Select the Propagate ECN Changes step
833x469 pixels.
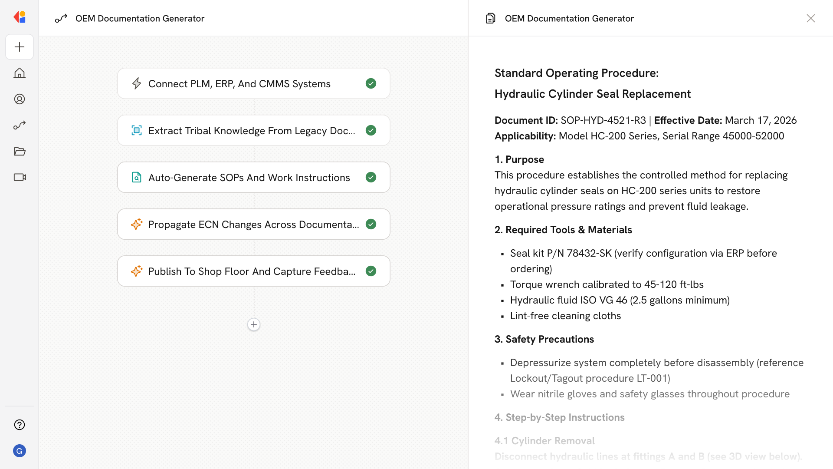point(253,225)
